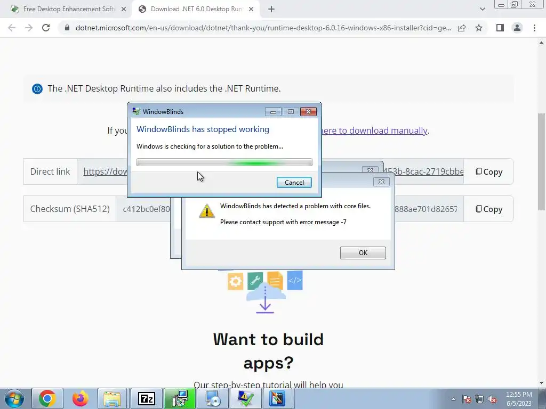Go back to previous page

[x=12, y=28]
